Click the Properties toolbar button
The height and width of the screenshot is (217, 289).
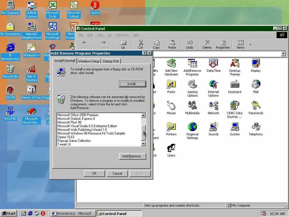pos(223,44)
